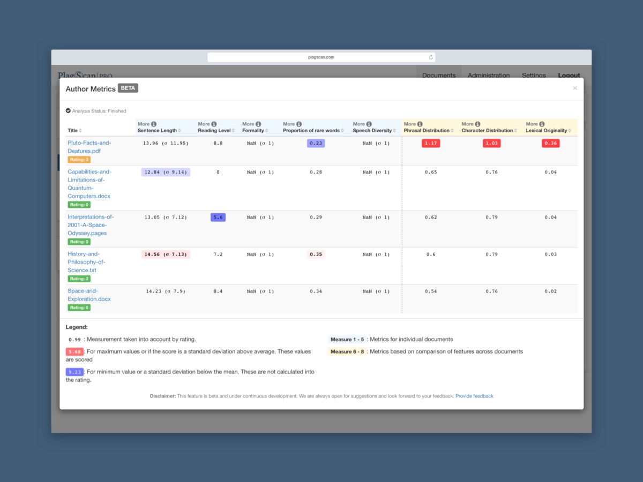Click info icon above Proportion of rare words

[x=299, y=124]
